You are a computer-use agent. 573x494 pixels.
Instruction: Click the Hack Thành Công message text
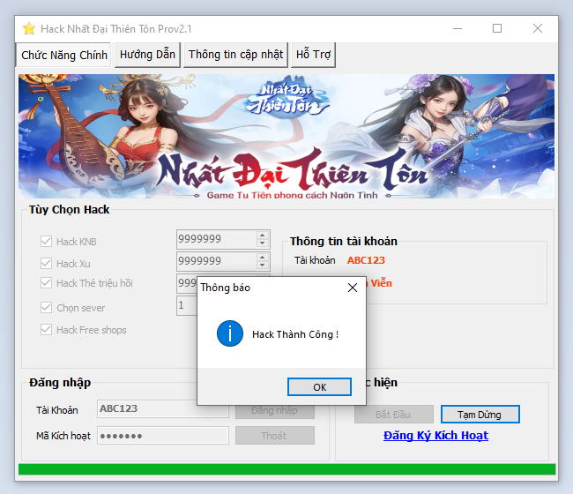295,334
